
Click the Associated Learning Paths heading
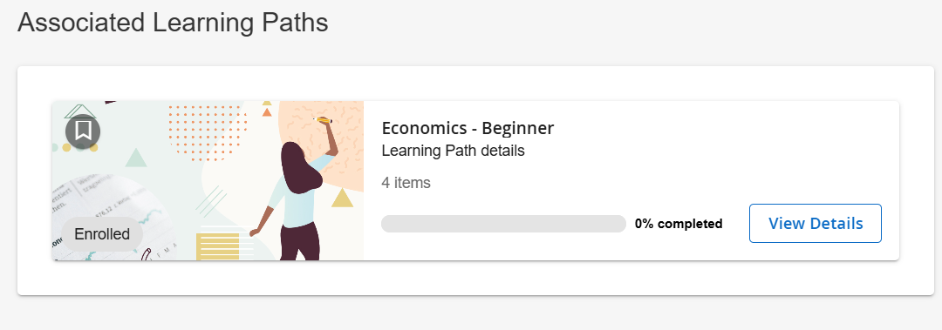tap(173, 23)
